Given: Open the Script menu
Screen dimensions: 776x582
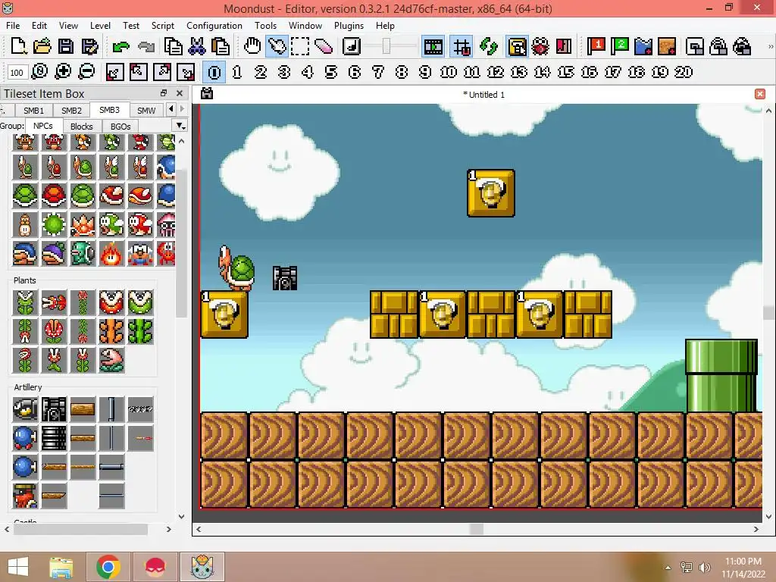Looking at the screenshot, I should pos(163,25).
